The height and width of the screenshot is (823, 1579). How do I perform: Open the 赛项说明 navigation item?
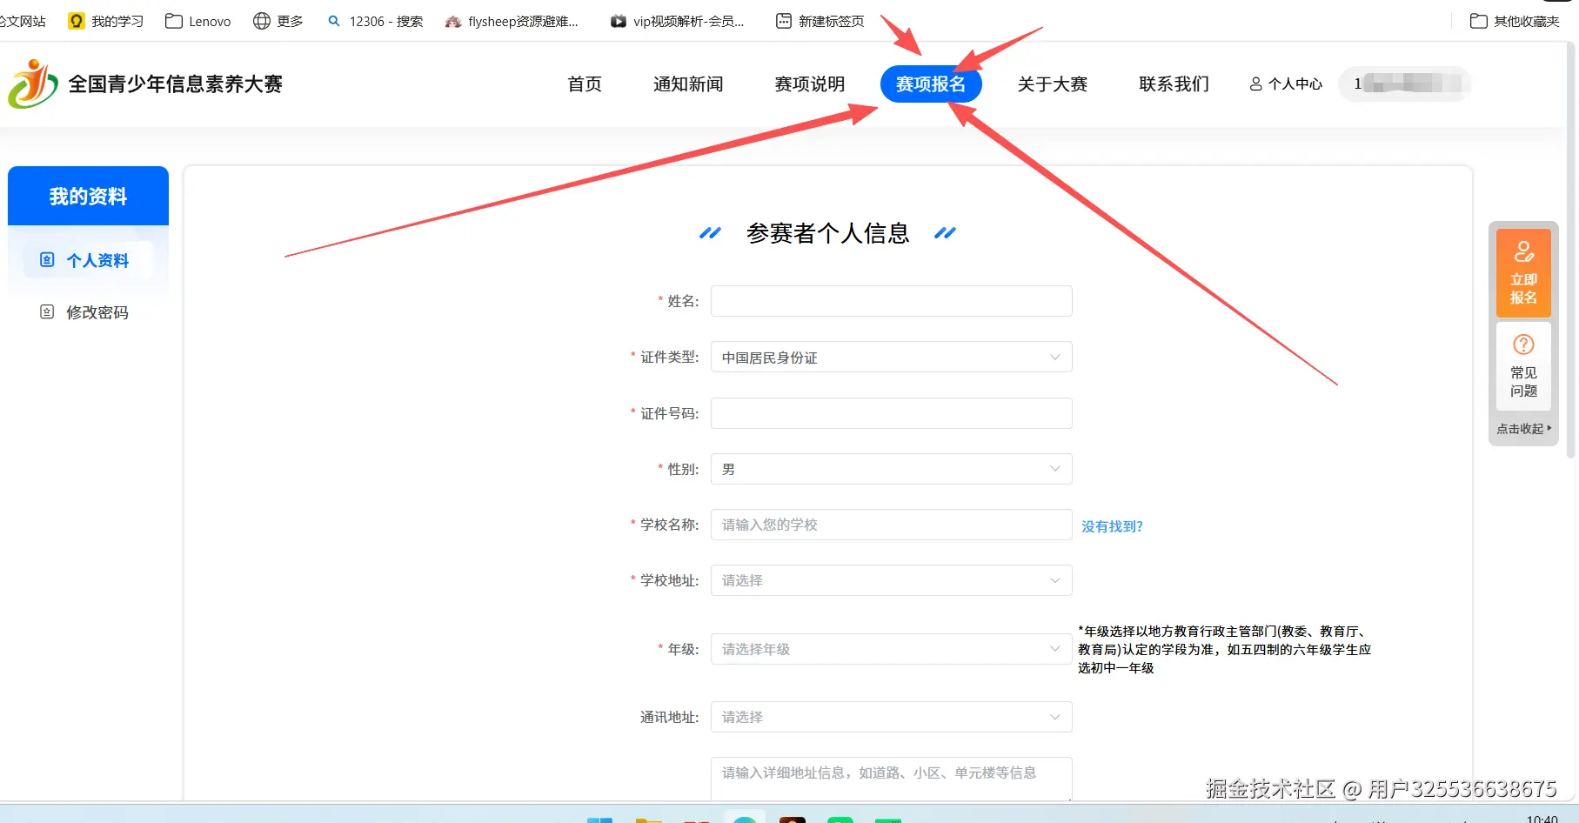810,84
